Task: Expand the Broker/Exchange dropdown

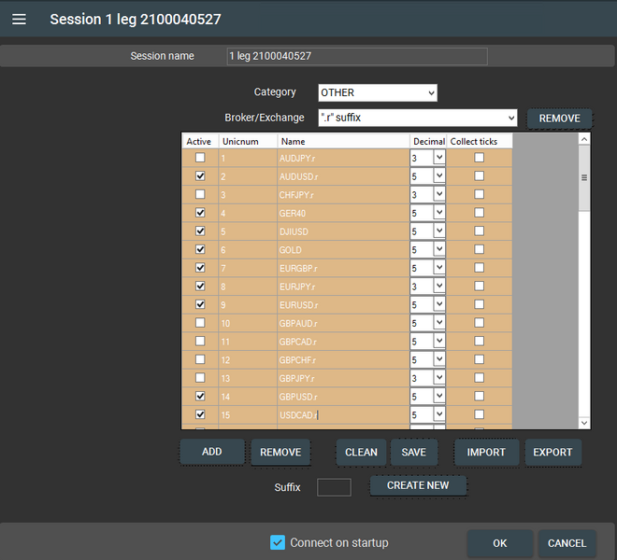Action: [417, 118]
